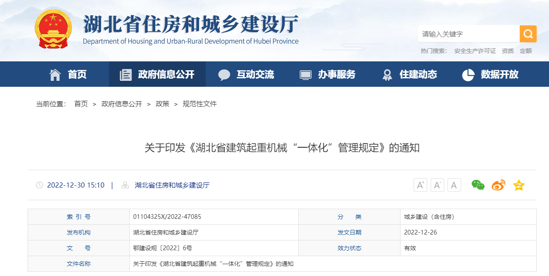
Task: Open the 数据开放 navigation tab
Action: point(490,75)
